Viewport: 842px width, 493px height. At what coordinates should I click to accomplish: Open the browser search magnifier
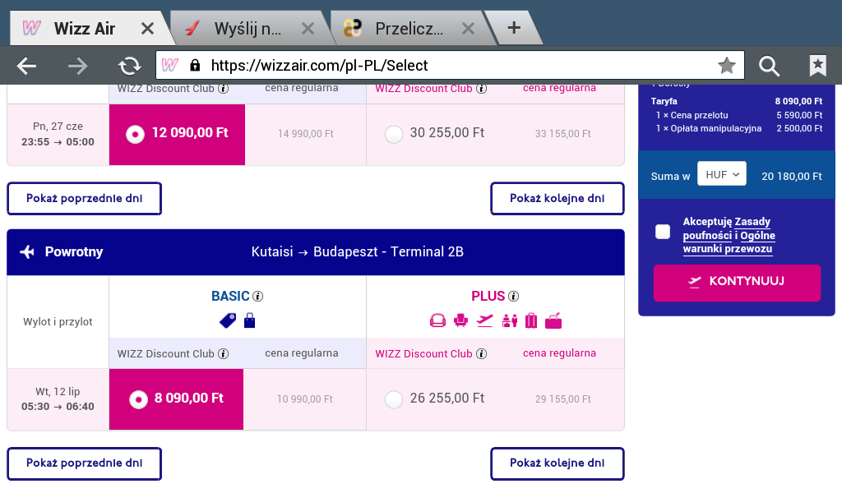[769, 66]
